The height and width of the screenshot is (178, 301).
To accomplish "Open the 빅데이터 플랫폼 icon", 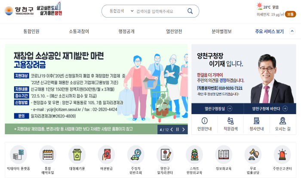I will click(x=18, y=154).
